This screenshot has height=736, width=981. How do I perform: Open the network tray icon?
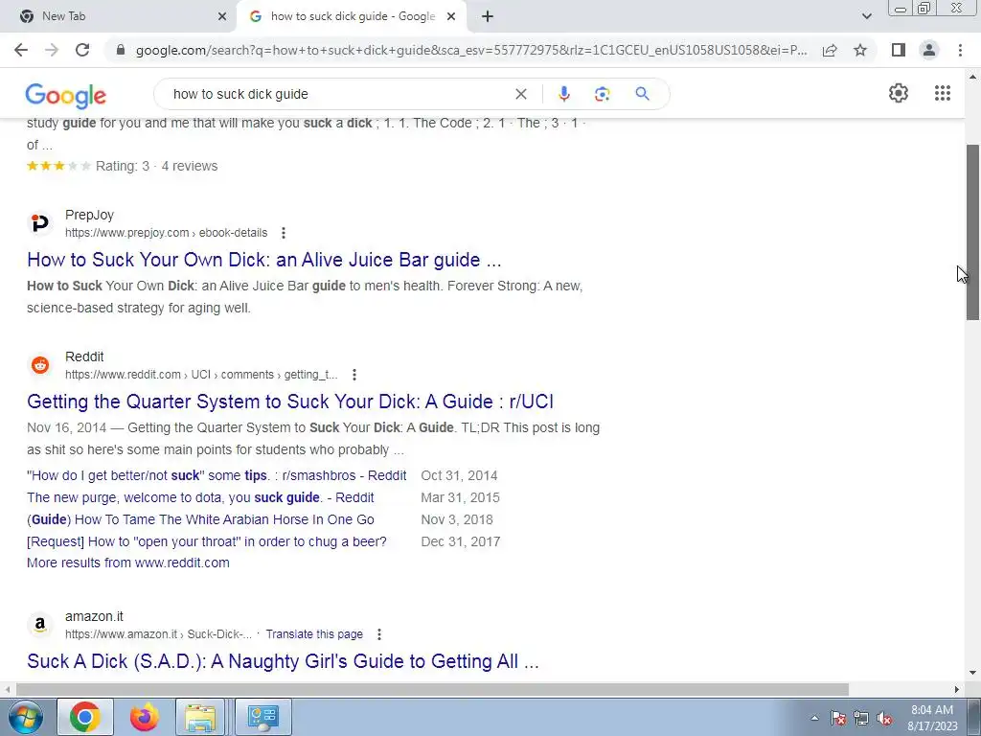click(x=861, y=719)
